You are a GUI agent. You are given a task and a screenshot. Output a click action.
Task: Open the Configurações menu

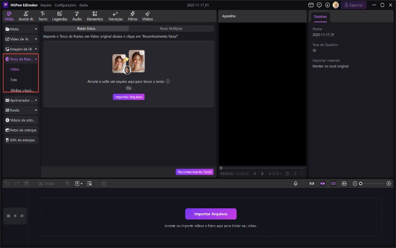[65, 5]
